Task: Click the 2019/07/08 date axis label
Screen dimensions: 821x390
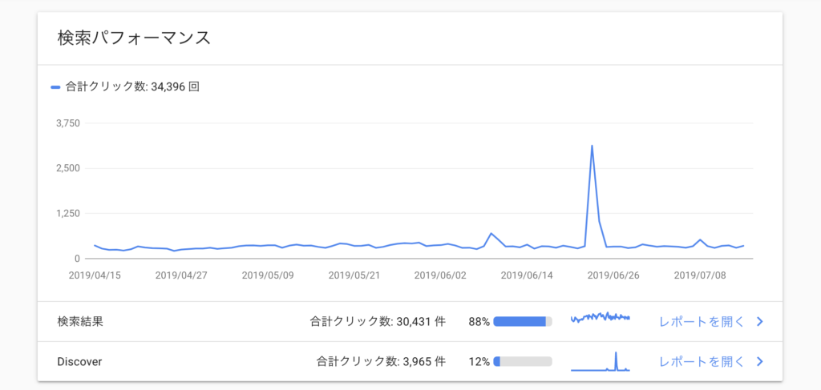Action: (699, 275)
